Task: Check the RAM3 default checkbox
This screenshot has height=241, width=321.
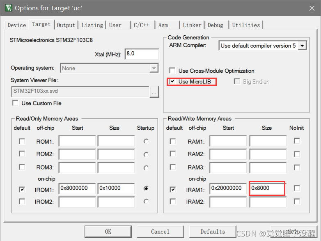Action: point(173,167)
